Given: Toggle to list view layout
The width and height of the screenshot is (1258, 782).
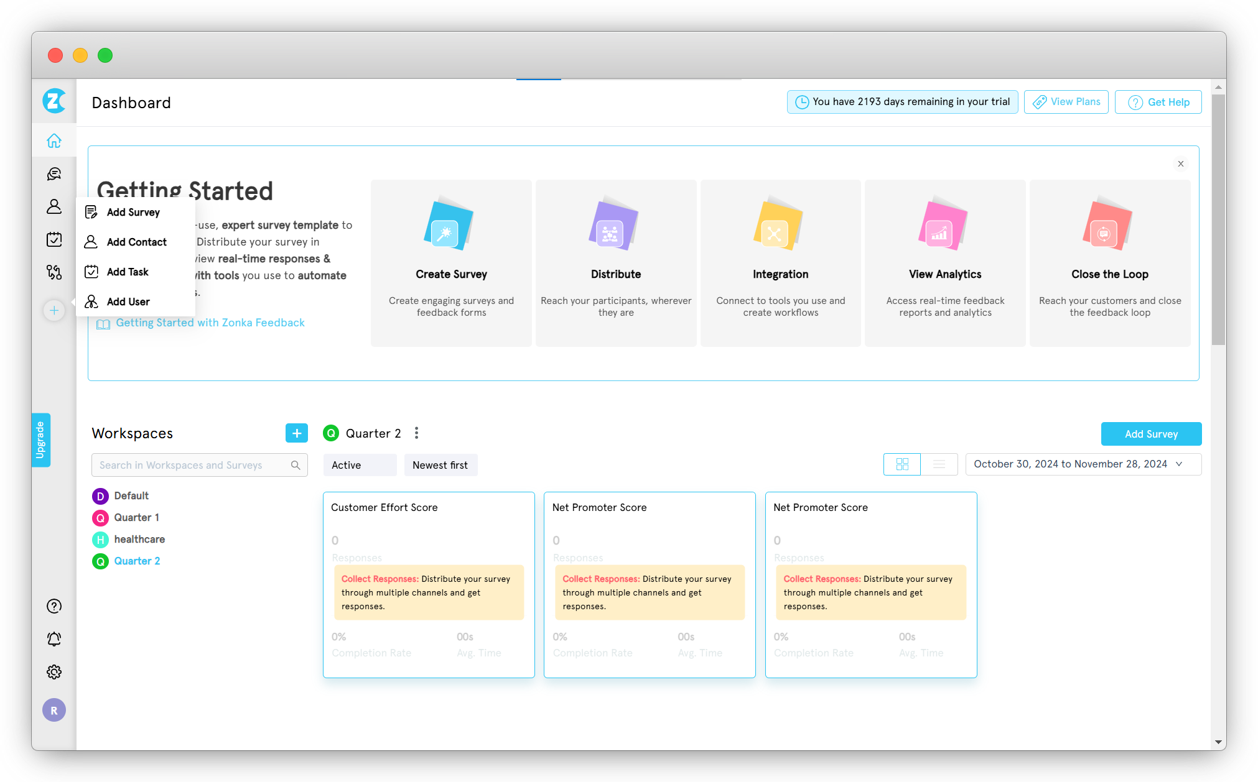Looking at the screenshot, I should point(939,465).
